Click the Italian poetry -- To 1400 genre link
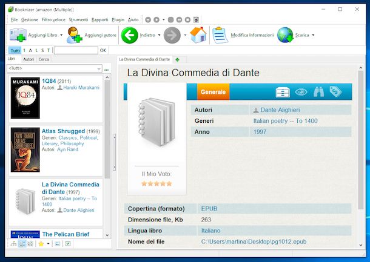 click(285, 121)
